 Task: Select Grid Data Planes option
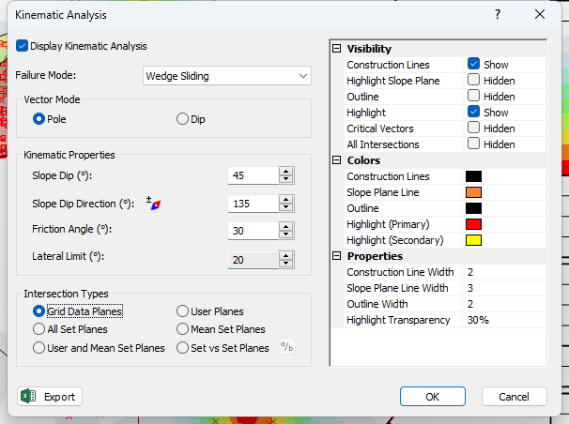click(38, 311)
